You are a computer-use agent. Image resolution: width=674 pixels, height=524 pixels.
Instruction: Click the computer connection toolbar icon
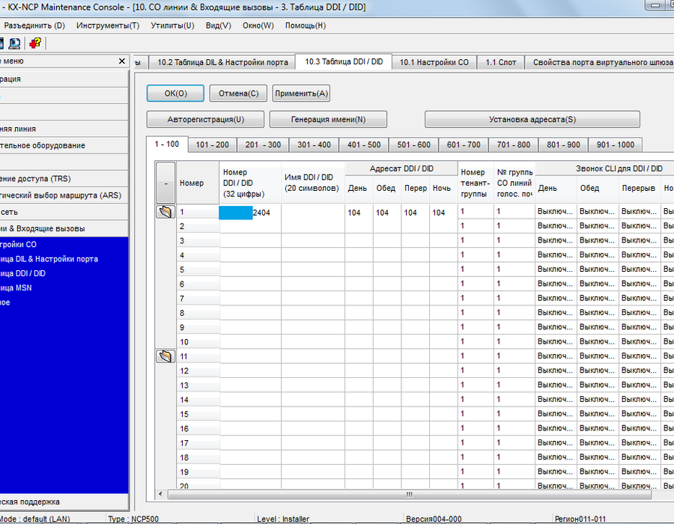pyautogui.click(x=15, y=43)
